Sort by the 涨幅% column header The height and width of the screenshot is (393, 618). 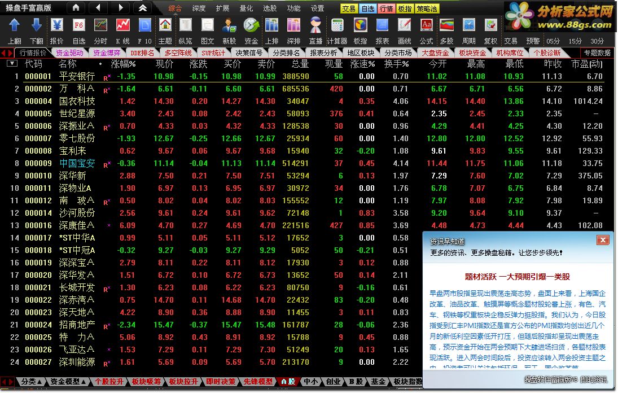click(124, 63)
